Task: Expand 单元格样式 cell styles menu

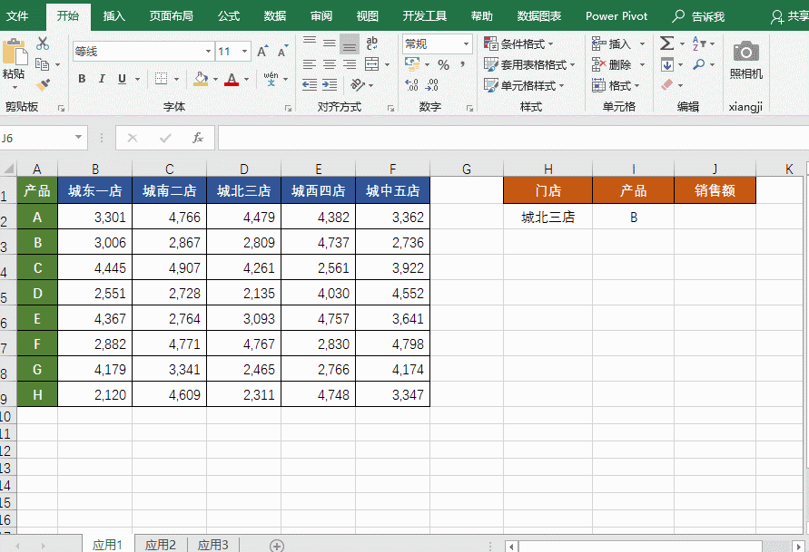Action: click(x=524, y=85)
